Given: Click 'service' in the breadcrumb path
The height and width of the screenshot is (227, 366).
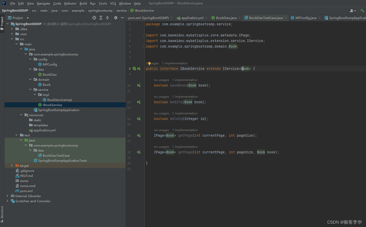Looking at the screenshot, I should (121, 11).
